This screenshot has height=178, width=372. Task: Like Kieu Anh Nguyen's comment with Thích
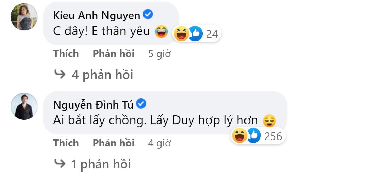click(66, 54)
